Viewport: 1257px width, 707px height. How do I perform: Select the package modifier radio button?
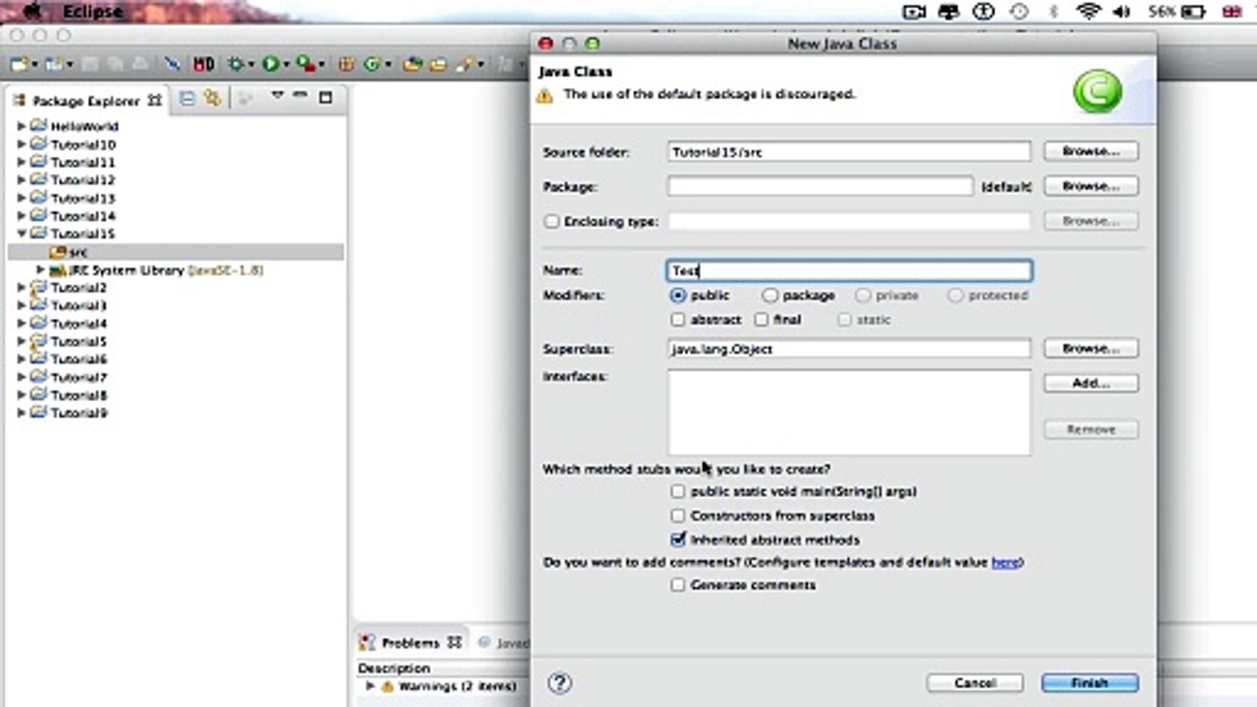[770, 296]
